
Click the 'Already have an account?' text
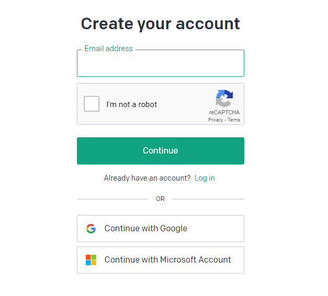click(x=148, y=178)
